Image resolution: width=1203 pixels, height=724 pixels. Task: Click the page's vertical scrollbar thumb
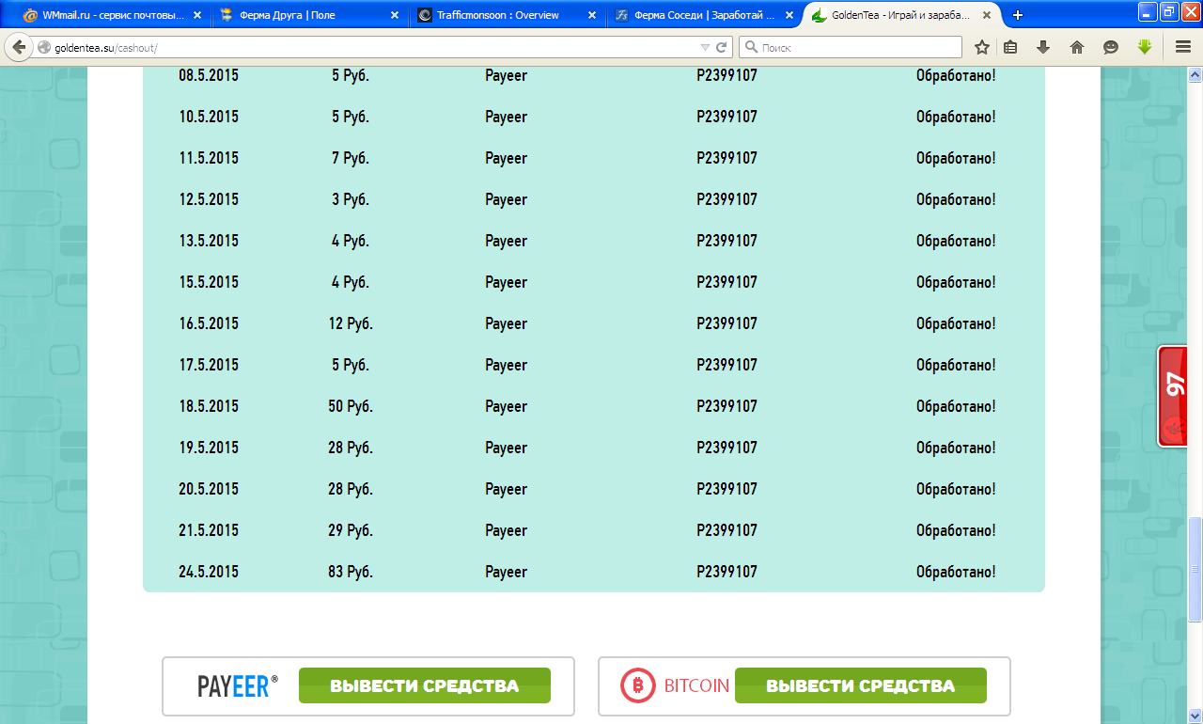click(x=1195, y=569)
